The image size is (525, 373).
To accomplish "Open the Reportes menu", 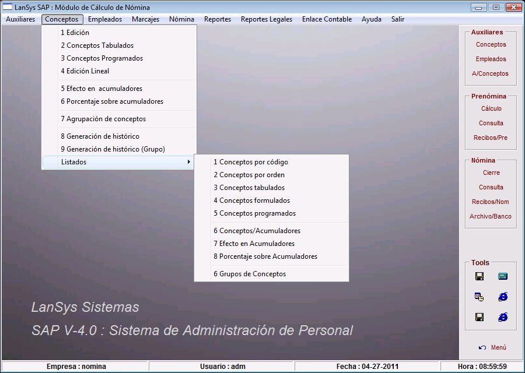I will click(218, 19).
